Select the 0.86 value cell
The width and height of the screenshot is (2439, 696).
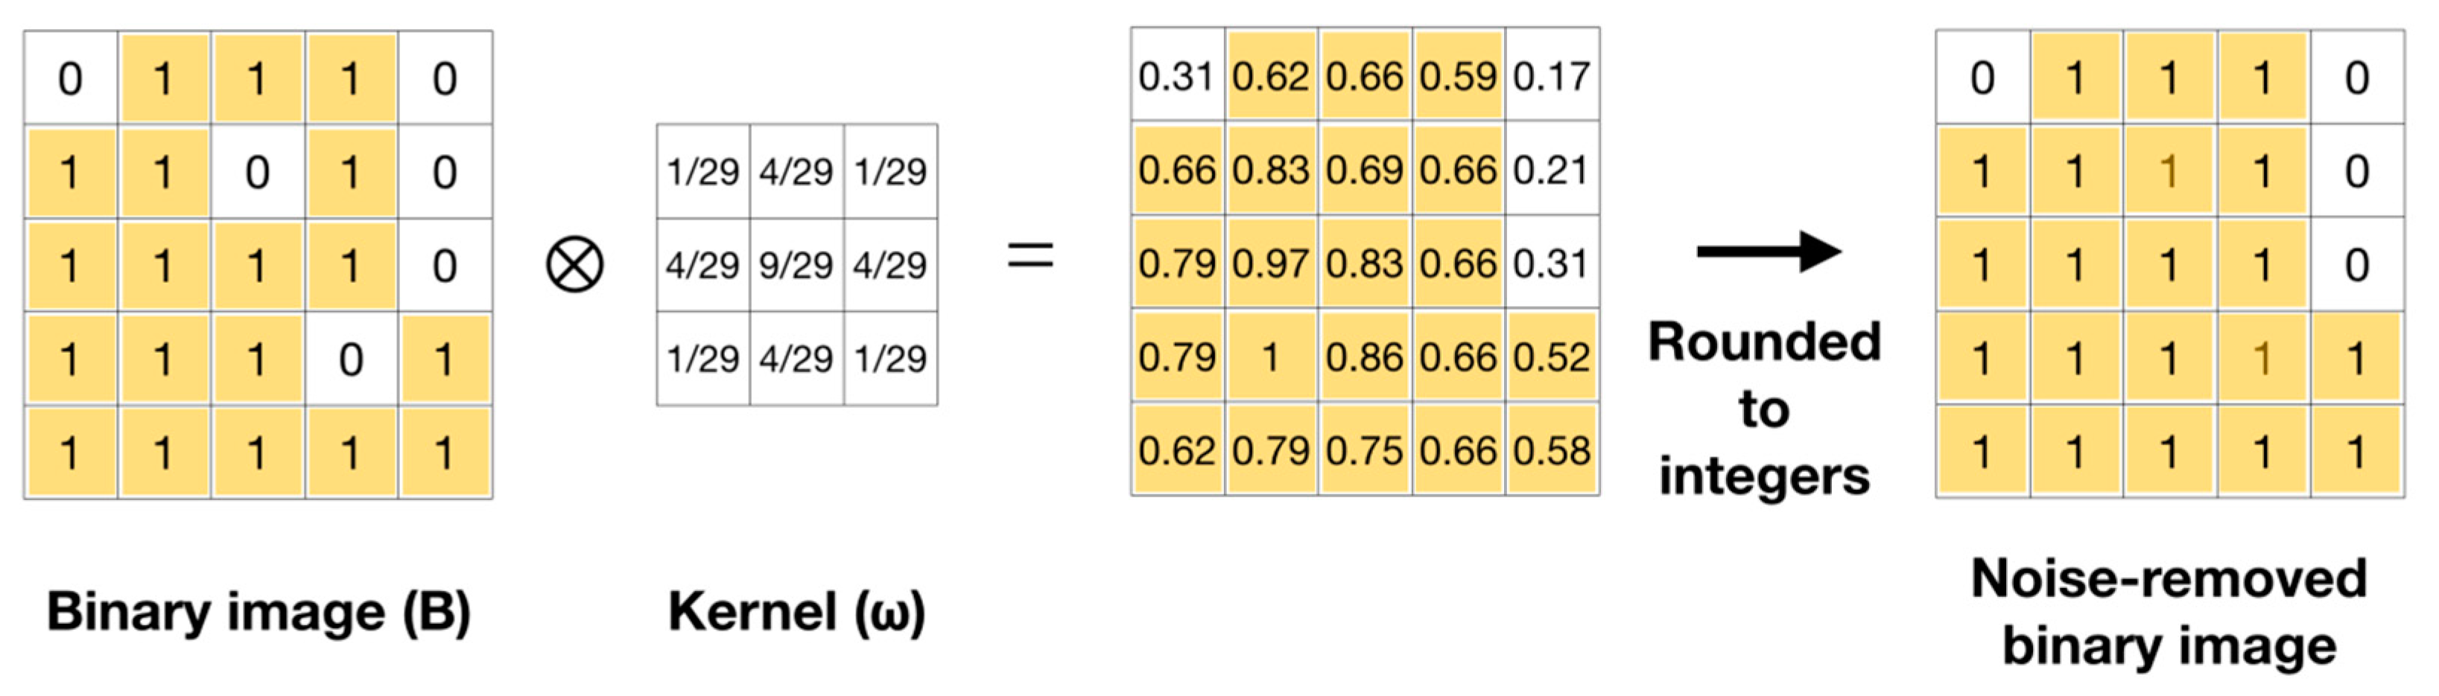[1364, 357]
